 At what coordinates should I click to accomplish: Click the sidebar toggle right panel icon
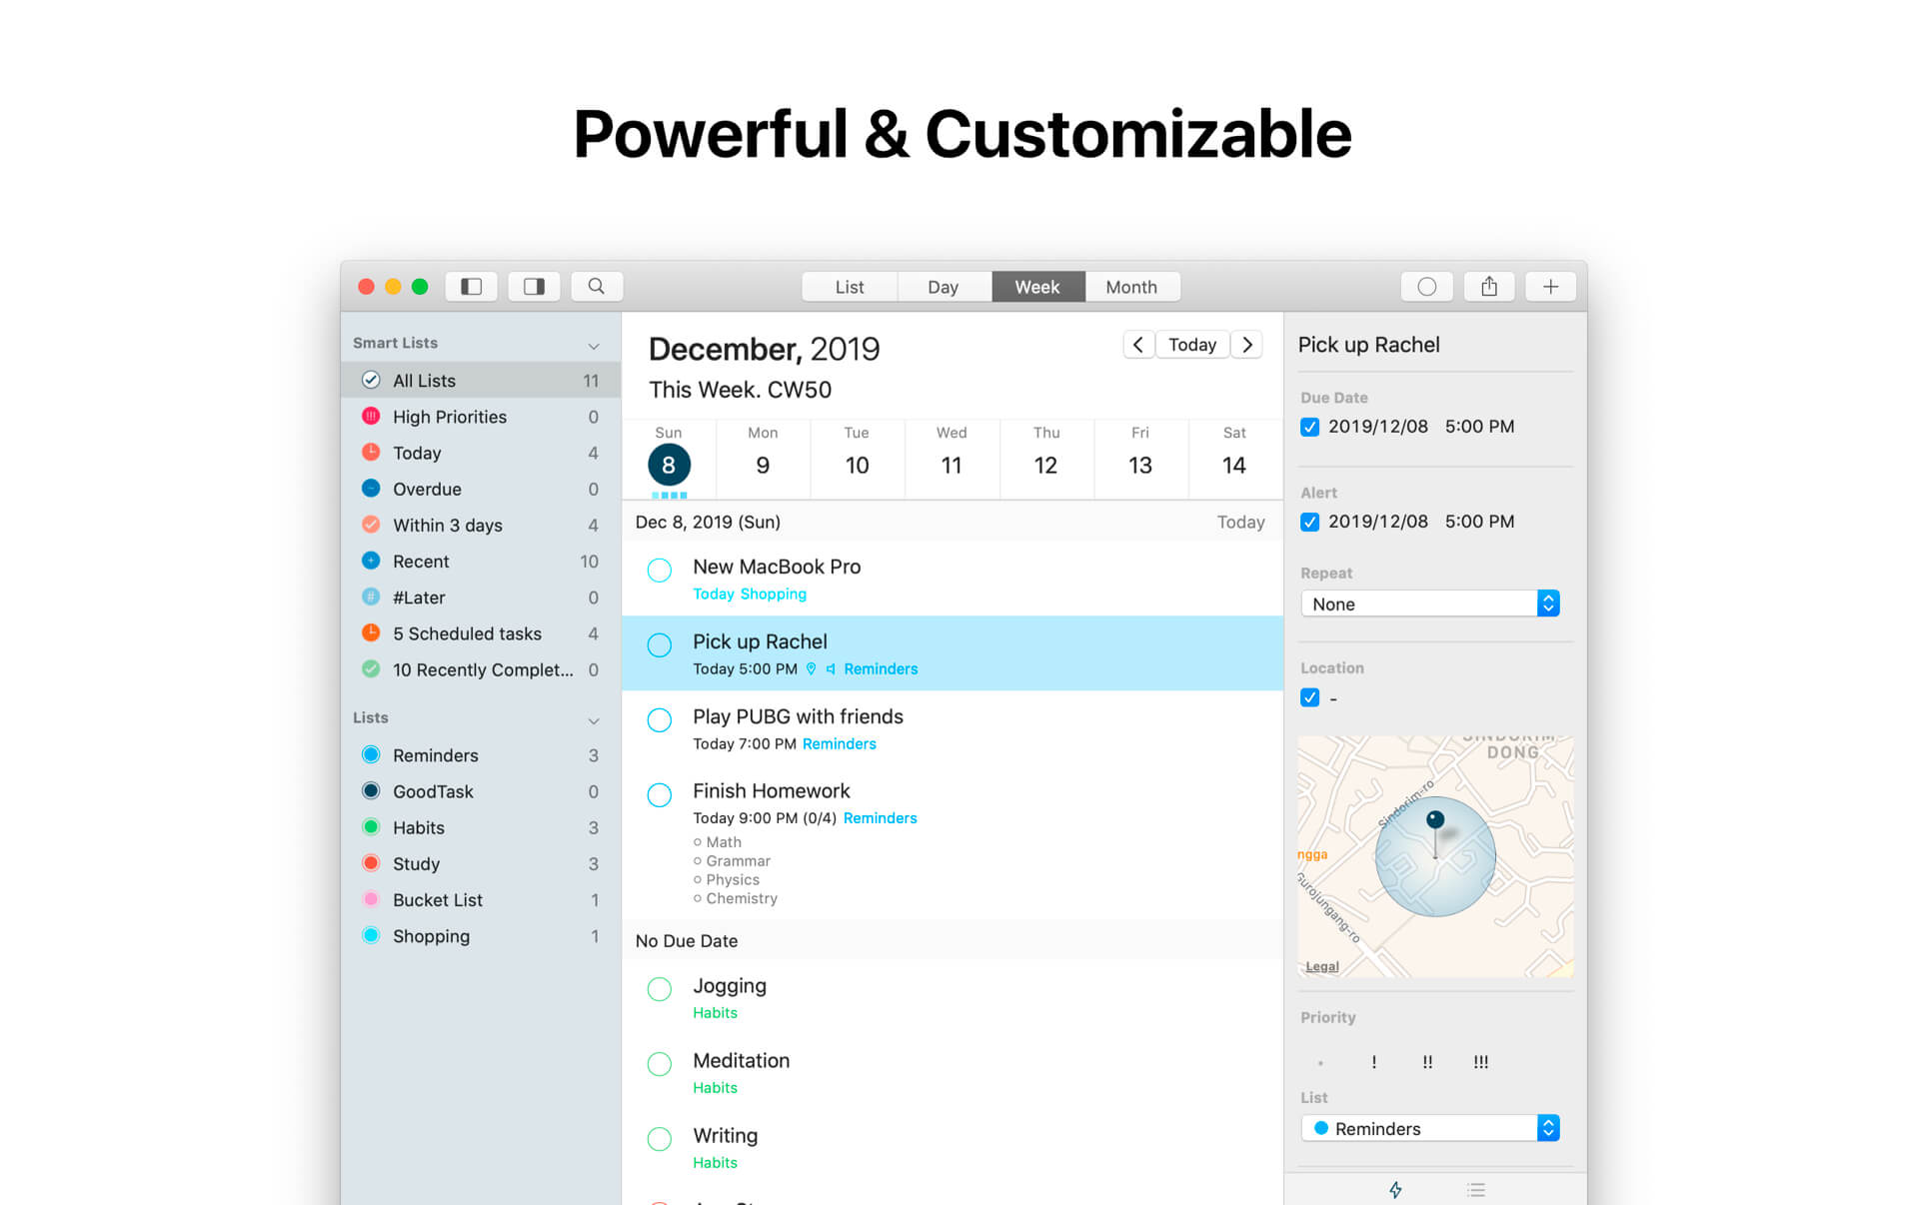point(533,288)
